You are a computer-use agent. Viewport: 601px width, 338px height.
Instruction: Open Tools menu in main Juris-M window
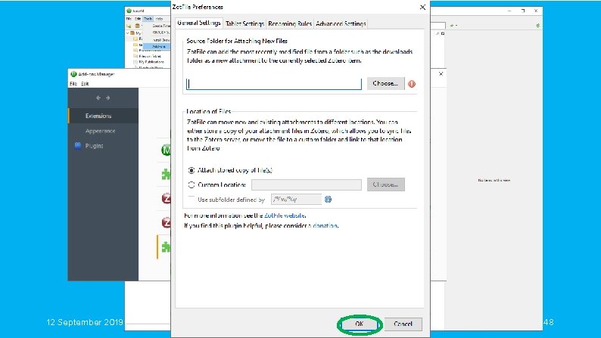click(x=148, y=18)
